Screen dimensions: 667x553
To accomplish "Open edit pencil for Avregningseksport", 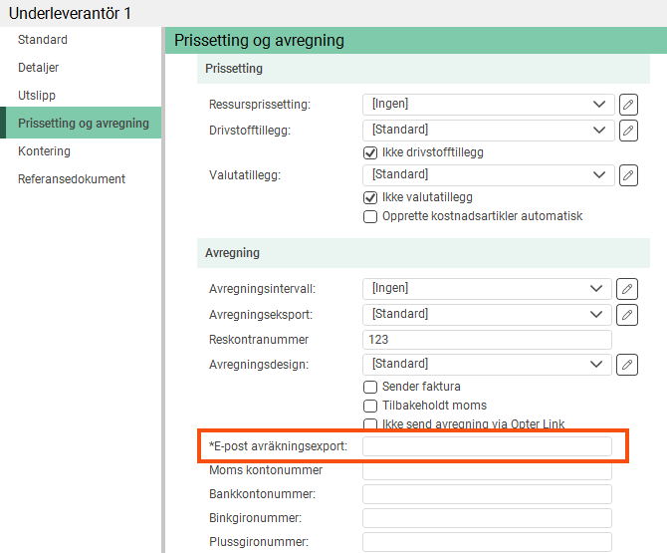I will click(627, 315).
